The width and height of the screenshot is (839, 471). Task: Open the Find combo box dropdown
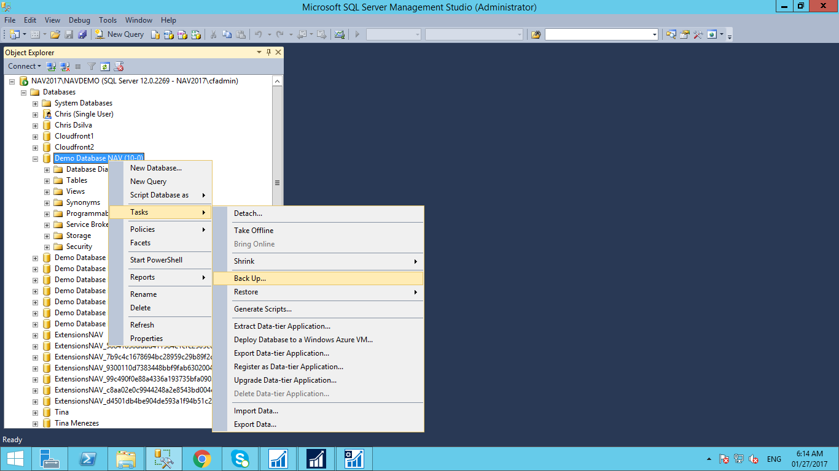[655, 34]
